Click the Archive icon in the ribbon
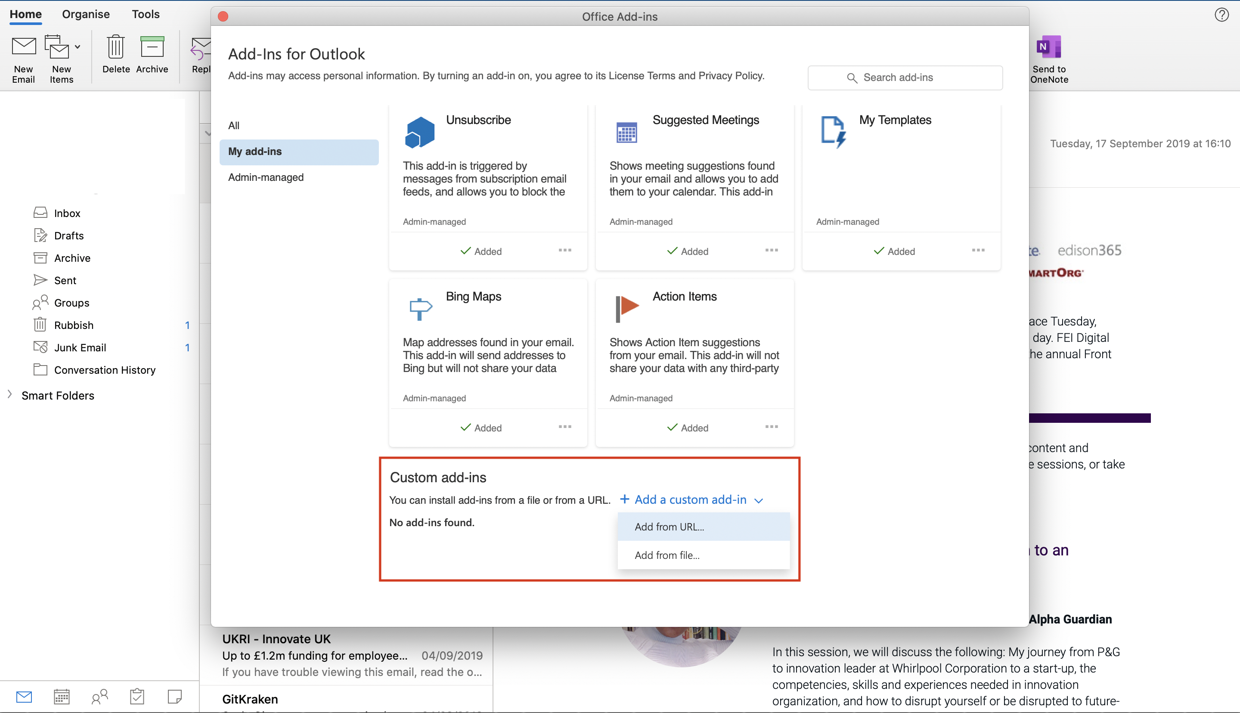The height and width of the screenshot is (713, 1240). pyautogui.click(x=152, y=47)
